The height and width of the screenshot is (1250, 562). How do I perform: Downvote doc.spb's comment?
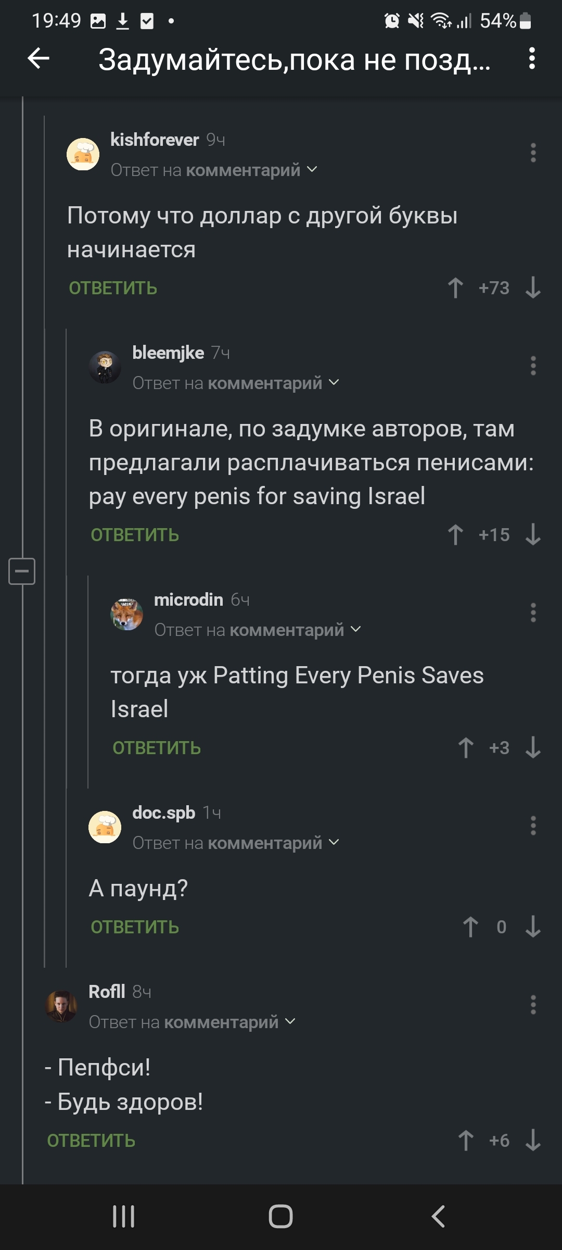[x=533, y=927]
